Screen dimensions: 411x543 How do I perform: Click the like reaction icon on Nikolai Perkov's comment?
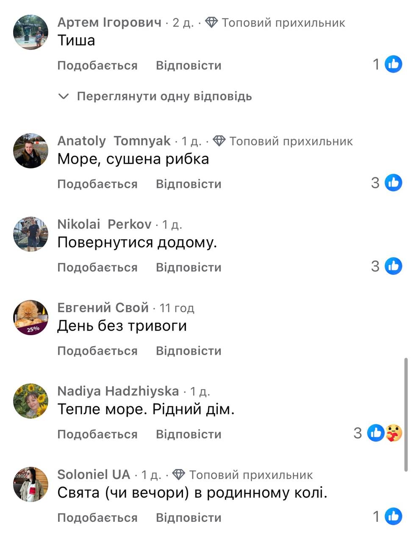pyautogui.click(x=393, y=266)
